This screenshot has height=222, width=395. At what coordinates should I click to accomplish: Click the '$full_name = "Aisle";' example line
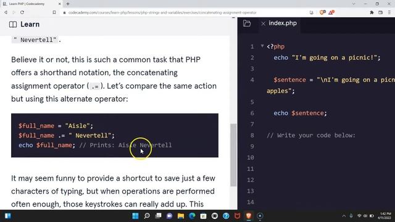tap(56, 126)
